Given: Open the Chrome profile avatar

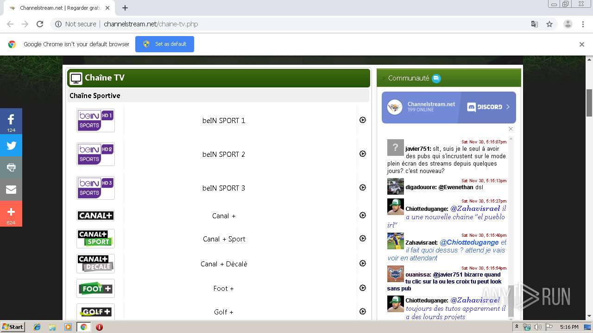Looking at the screenshot, I should coord(568,24).
